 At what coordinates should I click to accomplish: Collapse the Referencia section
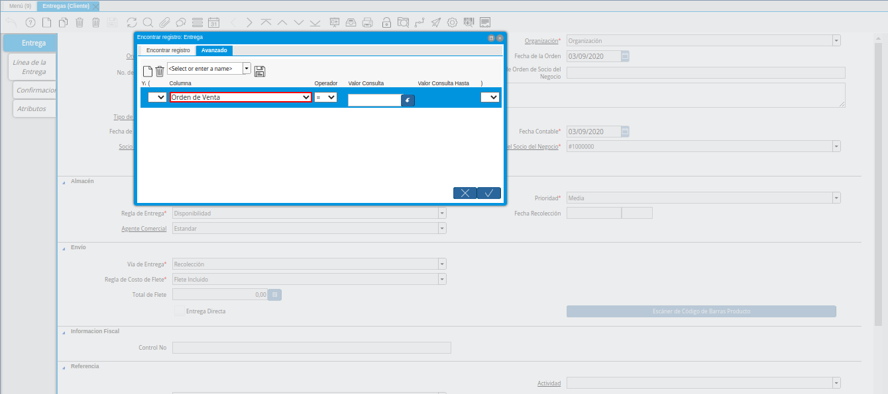click(64, 366)
